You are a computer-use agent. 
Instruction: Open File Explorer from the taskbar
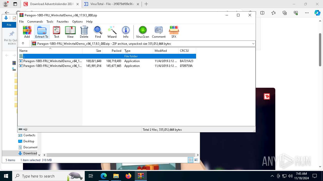[116, 176]
